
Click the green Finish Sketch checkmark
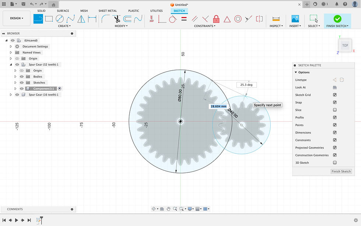[337, 19]
